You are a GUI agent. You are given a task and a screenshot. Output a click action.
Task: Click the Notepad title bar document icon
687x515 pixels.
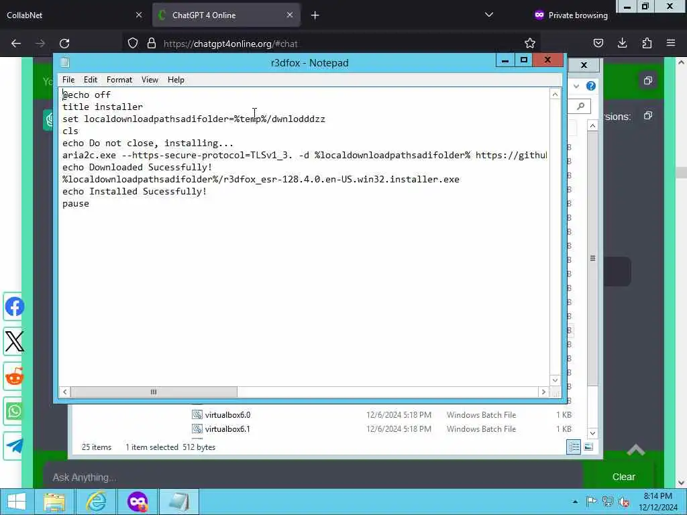coord(65,62)
